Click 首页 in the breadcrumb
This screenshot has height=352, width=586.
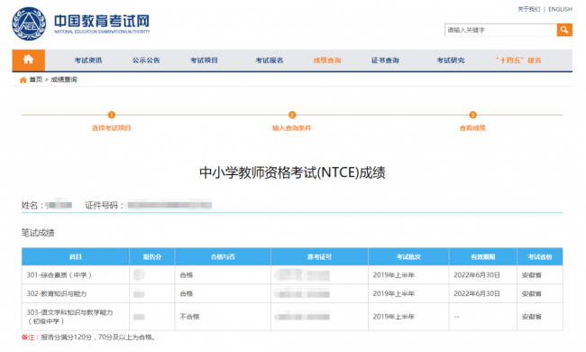click(36, 79)
